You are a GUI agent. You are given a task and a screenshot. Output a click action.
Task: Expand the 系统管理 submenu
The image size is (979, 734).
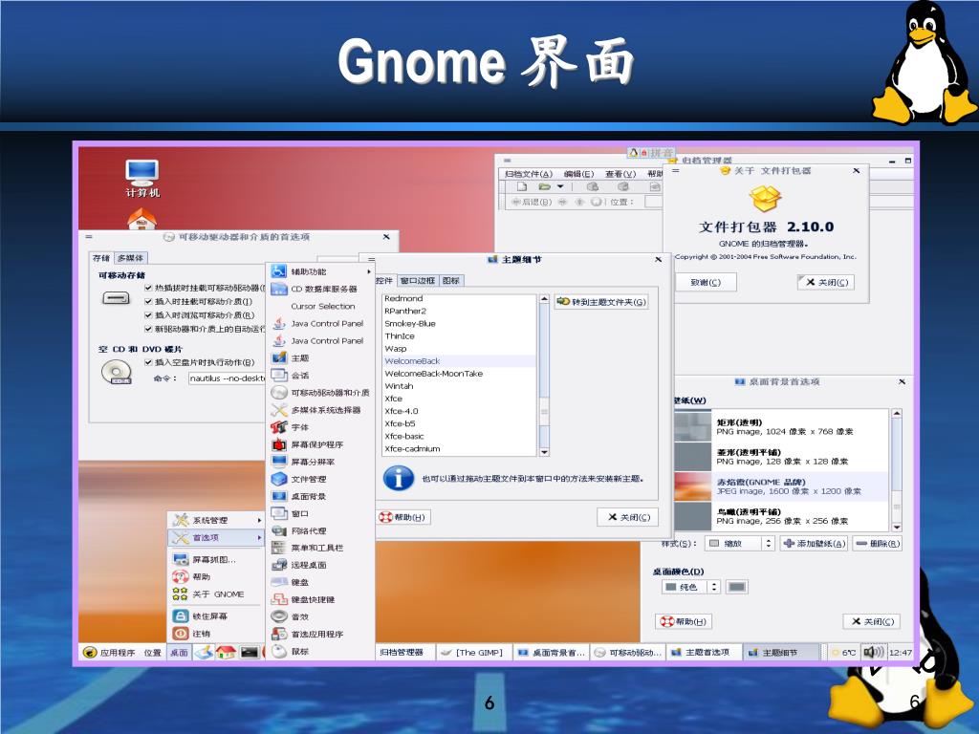[x=216, y=520]
